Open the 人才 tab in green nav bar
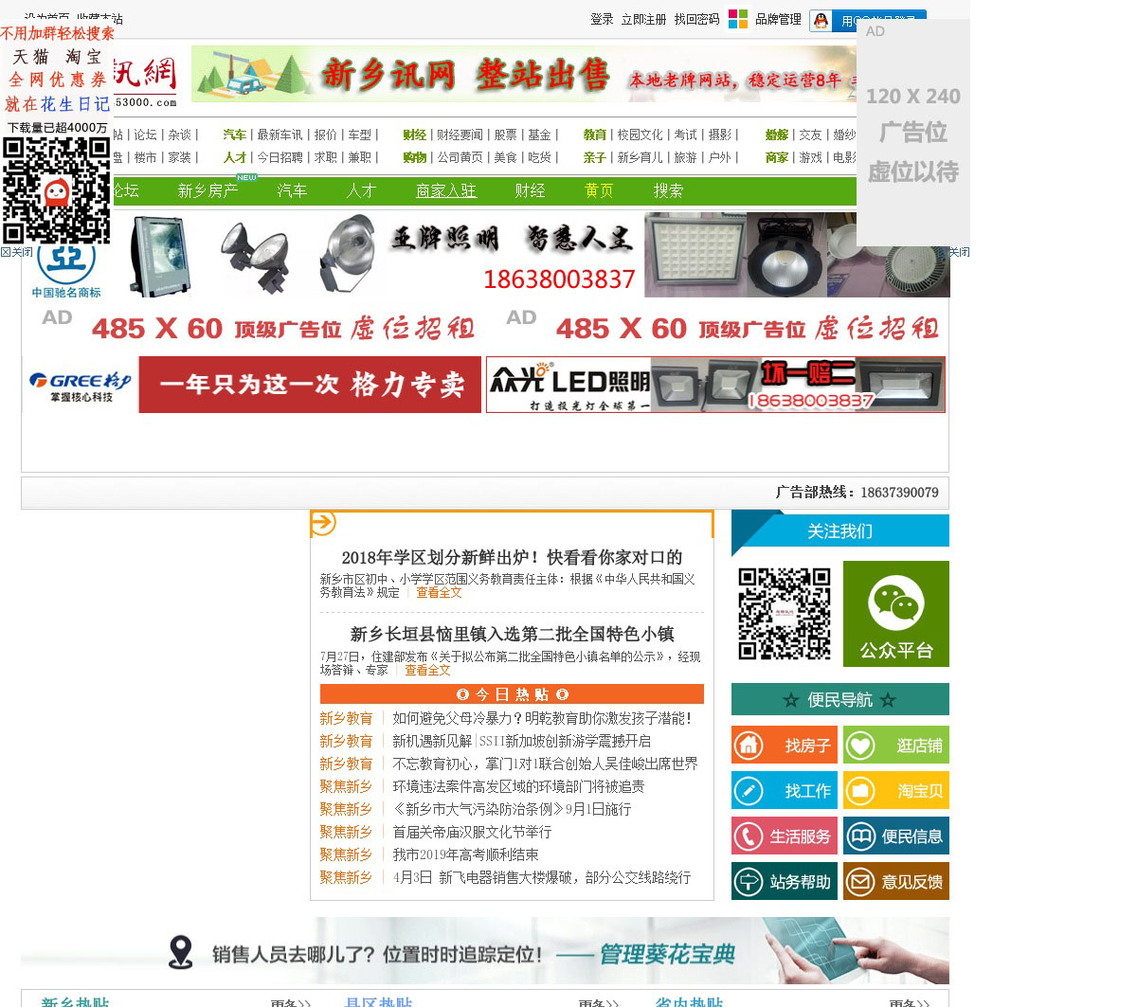 (x=361, y=190)
